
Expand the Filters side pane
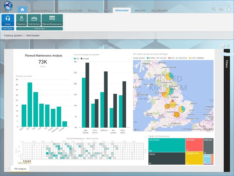tap(227, 64)
